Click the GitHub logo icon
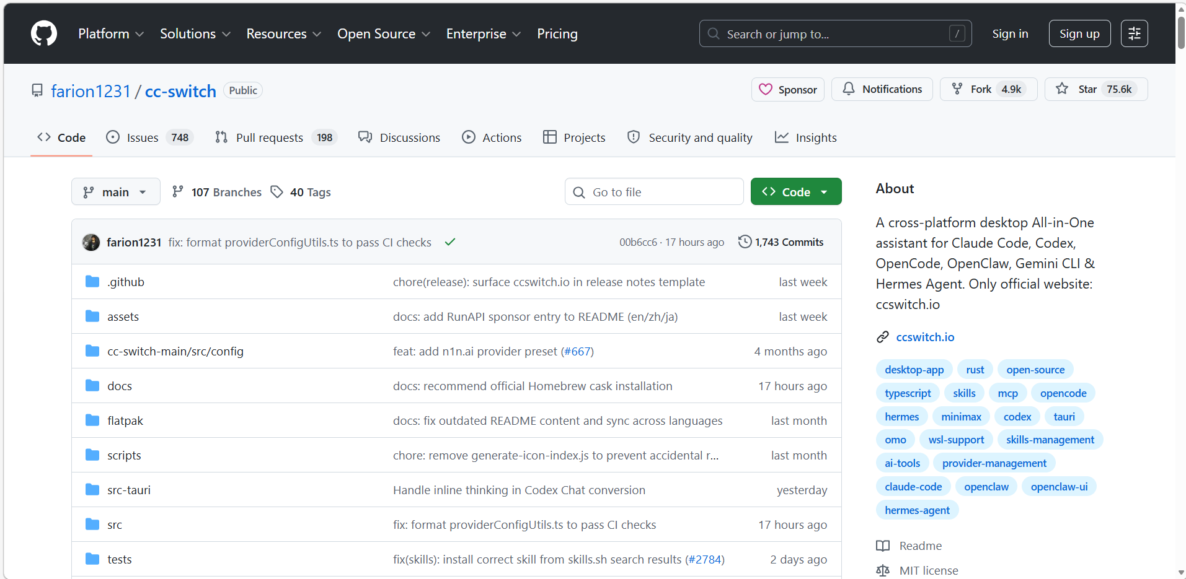The height and width of the screenshot is (579, 1186). click(x=44, y=33)
